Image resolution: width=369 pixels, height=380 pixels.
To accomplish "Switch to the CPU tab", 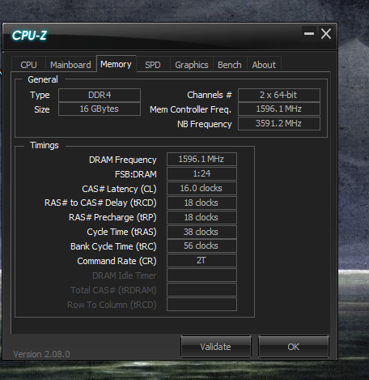I will coord(28,65).
